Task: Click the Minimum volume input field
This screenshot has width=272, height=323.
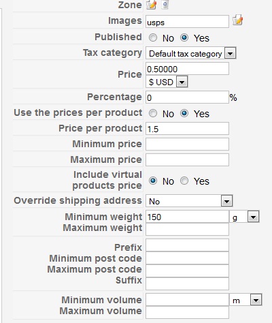Action: pos(187,300)
